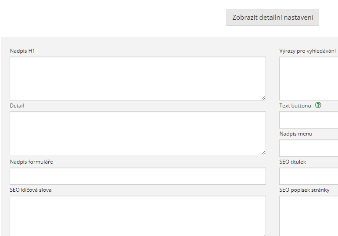The width and height of the screenshot is (338, 236).
Task: Focus the Detail text area
Action: (138, 133)
